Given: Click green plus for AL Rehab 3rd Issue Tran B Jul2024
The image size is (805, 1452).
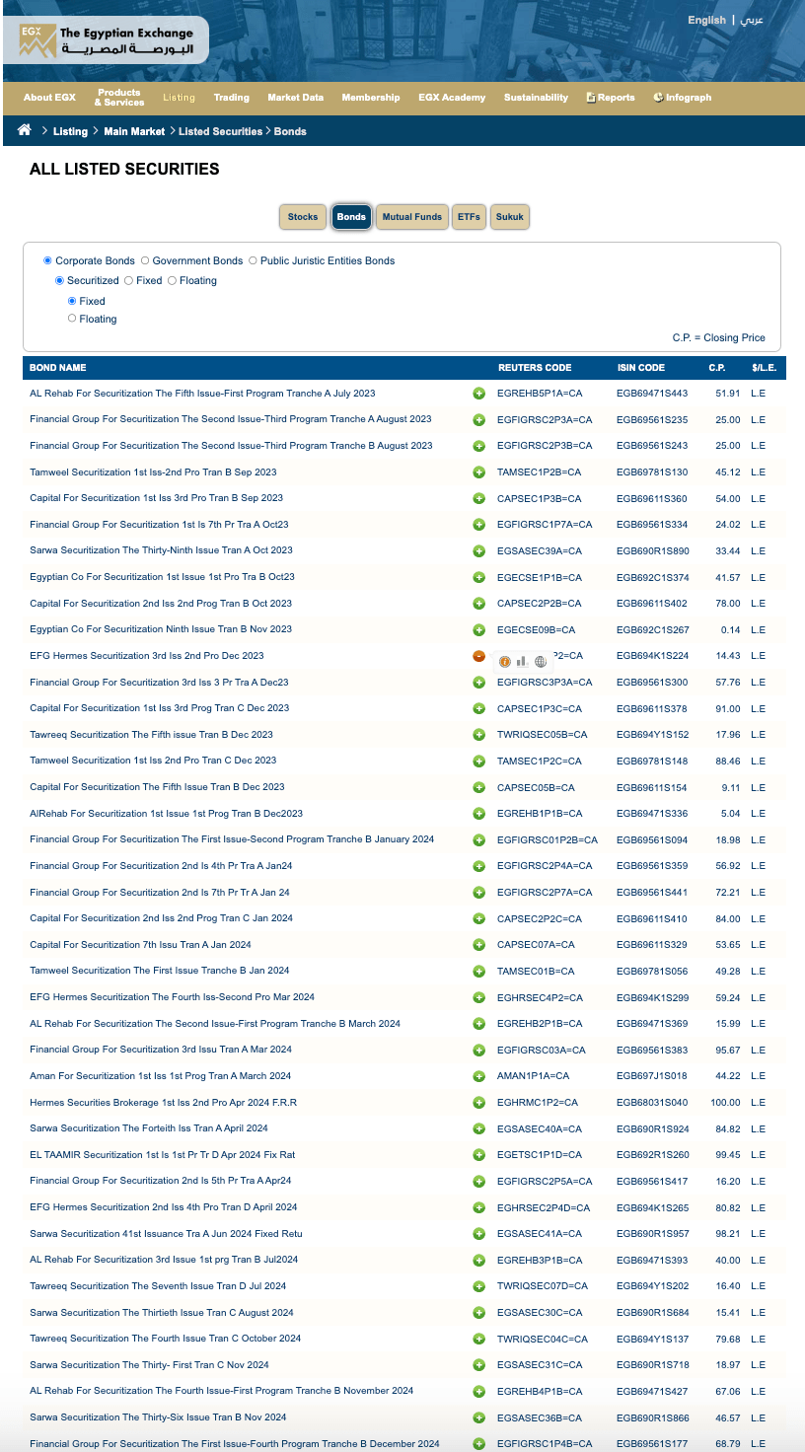Looking at the screenshot, I should pos(478,1260).
